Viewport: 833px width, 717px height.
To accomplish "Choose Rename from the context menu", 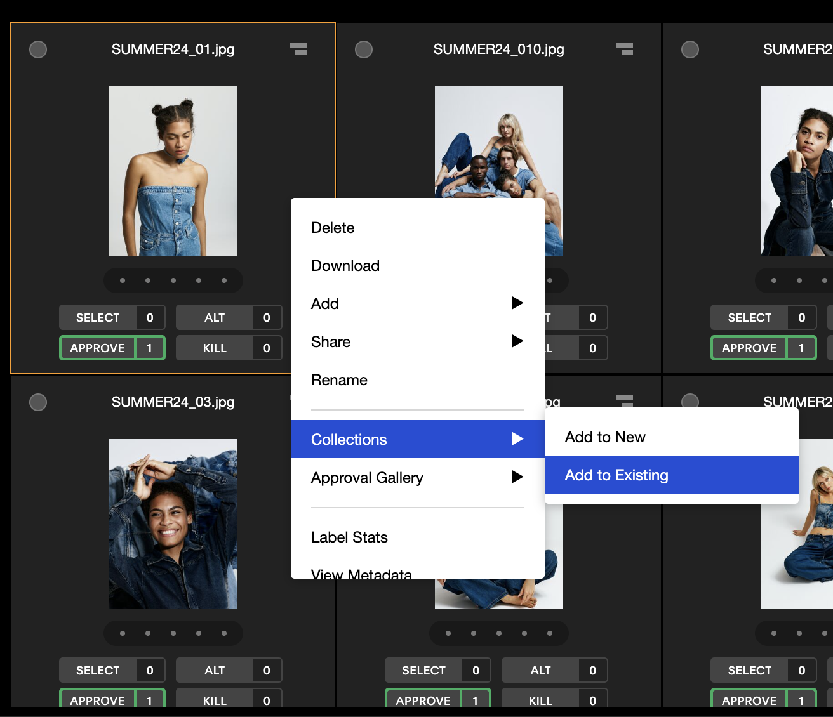I will coord(418,380).
